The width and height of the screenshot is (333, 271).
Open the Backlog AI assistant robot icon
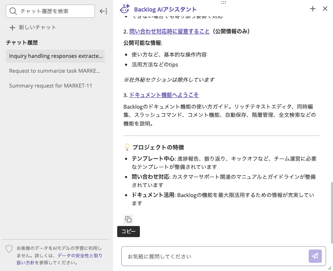(x=125, y=9)
